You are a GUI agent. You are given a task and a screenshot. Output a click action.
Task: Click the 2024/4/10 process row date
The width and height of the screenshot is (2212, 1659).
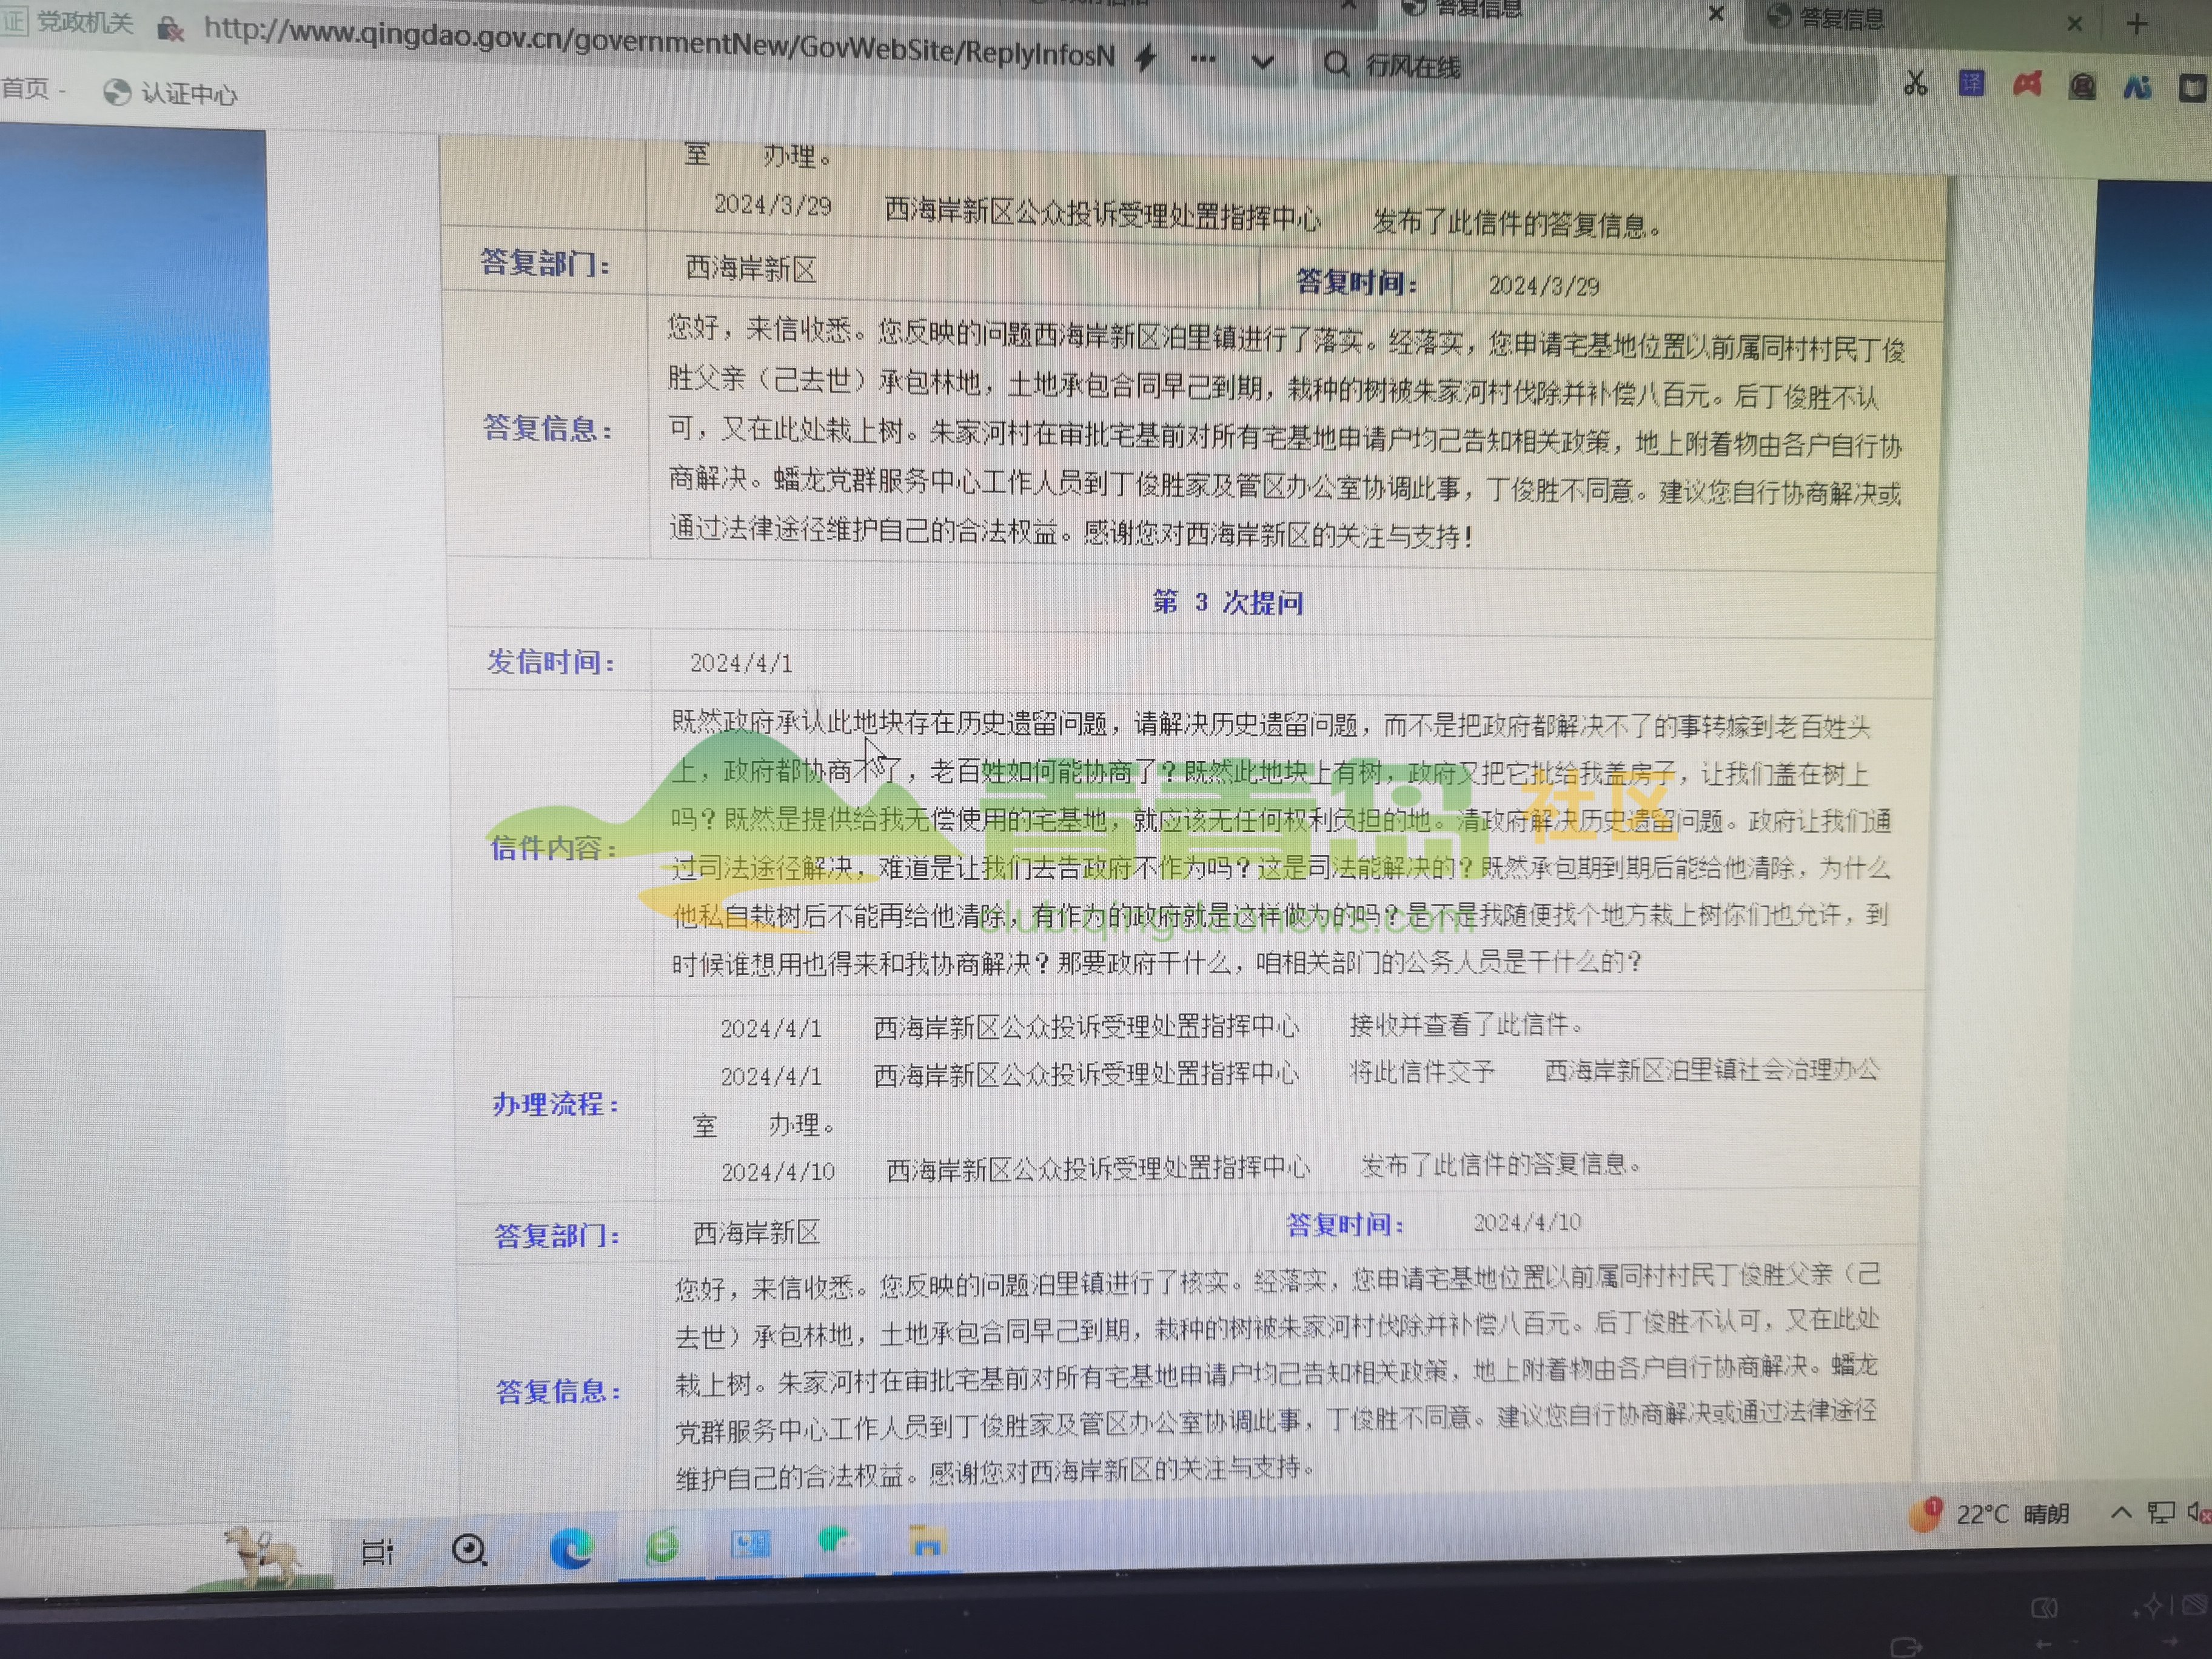click(778, 1171)
